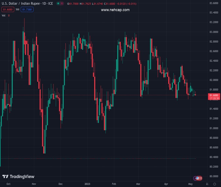Click the 80.4000 level on the price scale

(214, 157)
